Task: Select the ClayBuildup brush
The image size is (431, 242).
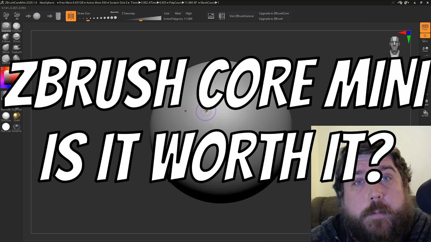Action: (x=16, y=27)
